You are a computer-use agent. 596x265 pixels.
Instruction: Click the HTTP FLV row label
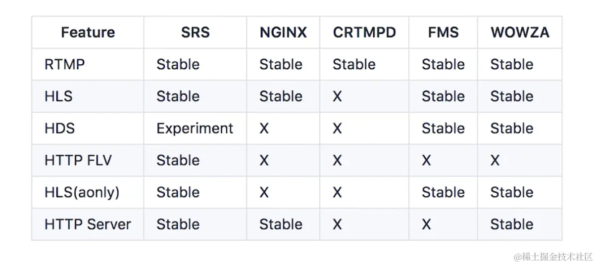(78, 160)
